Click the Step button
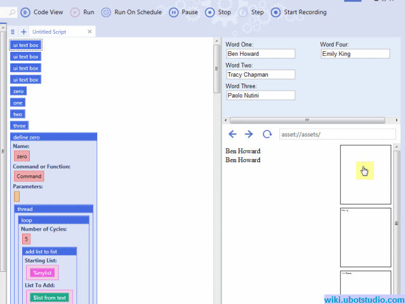The width and height of the screenshot is (405, 304). (251, 12)
